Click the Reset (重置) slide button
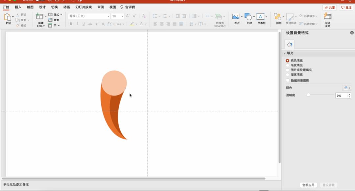This screenshot has width=355, height=191. tap(54, 20)
